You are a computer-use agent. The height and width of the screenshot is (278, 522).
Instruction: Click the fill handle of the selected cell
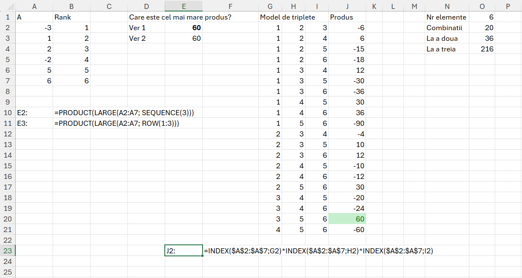[202, 256]
